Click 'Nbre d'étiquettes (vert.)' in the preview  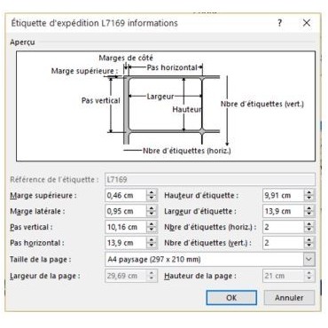tap(262, 104)
